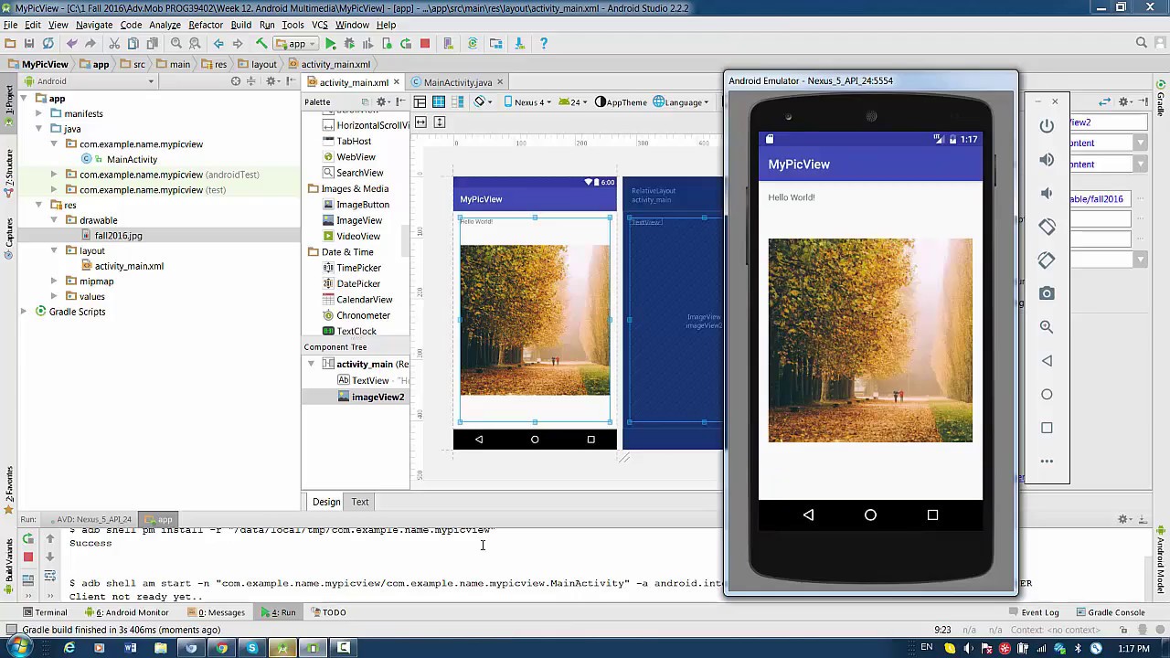This screenshot has width=1170, height=658.
Task: Click the Save All disk icon
Action: [29, 44]
